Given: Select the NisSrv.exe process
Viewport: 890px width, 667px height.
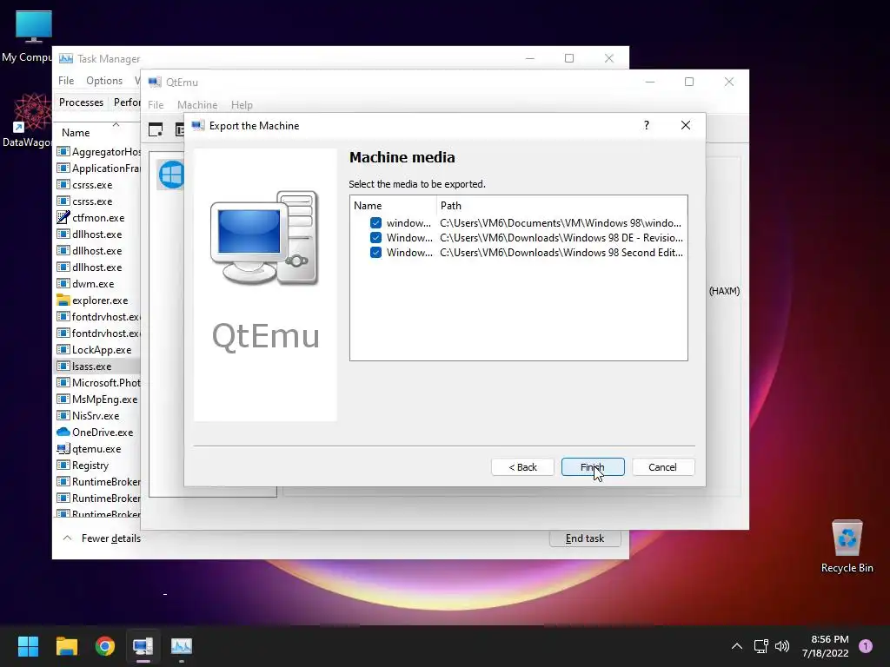Looking at the screenshot, I should (97, 416).
